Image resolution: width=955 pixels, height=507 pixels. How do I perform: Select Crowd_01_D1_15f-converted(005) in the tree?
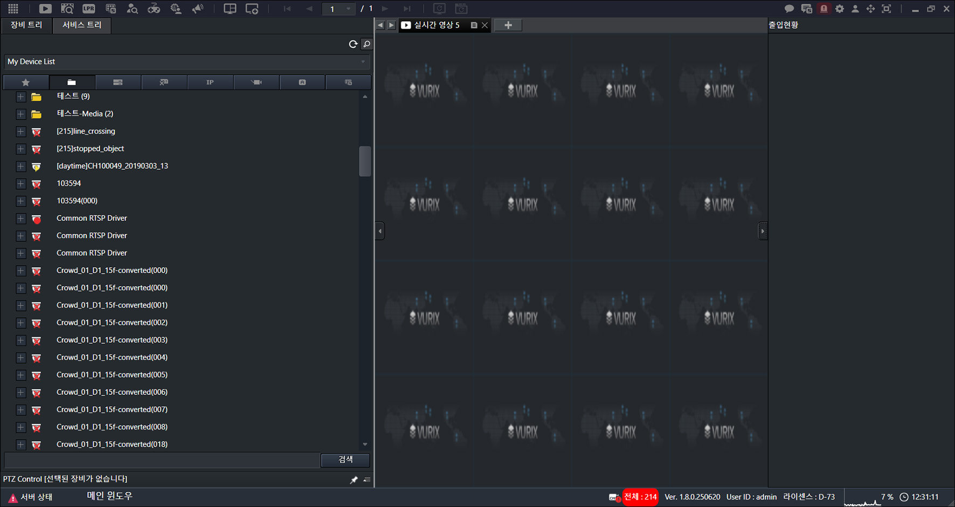[112, 375]
